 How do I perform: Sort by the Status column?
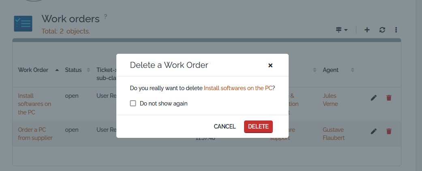73,70
